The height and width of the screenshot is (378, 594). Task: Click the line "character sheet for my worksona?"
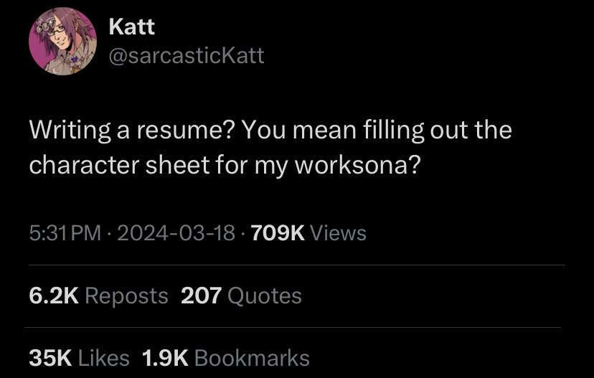pos(225,166)
